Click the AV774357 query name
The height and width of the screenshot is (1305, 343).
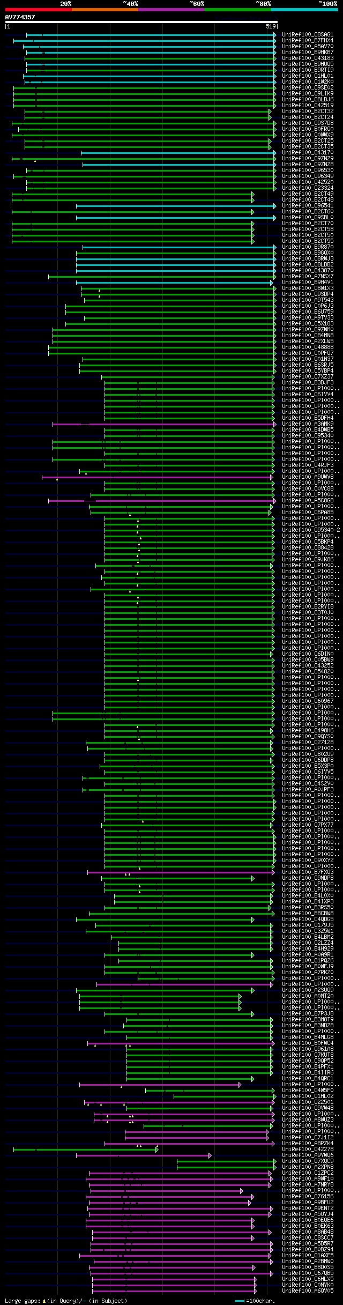(20, 17)
